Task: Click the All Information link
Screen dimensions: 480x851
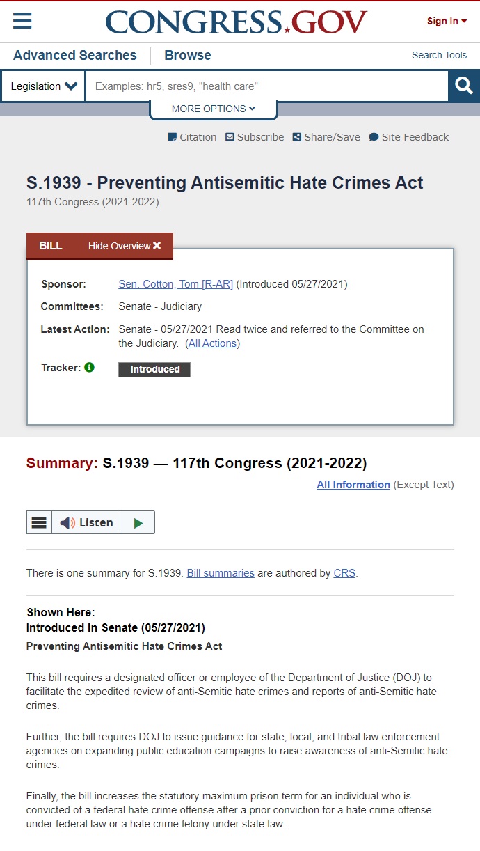Action: click(353, 485)
